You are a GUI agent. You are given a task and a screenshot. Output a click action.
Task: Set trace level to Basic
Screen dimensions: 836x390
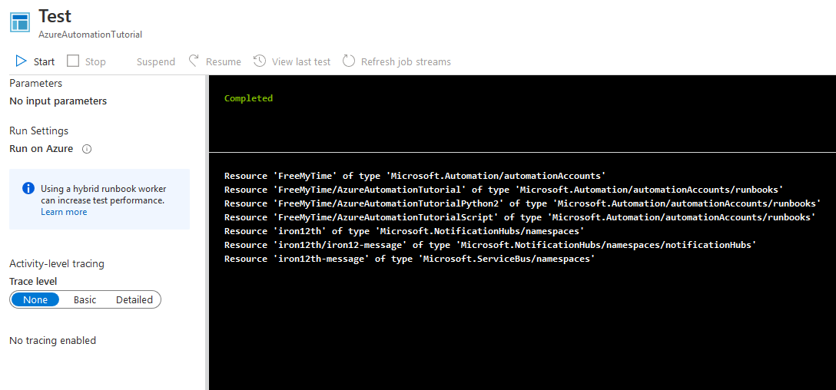tap(85, 300)
